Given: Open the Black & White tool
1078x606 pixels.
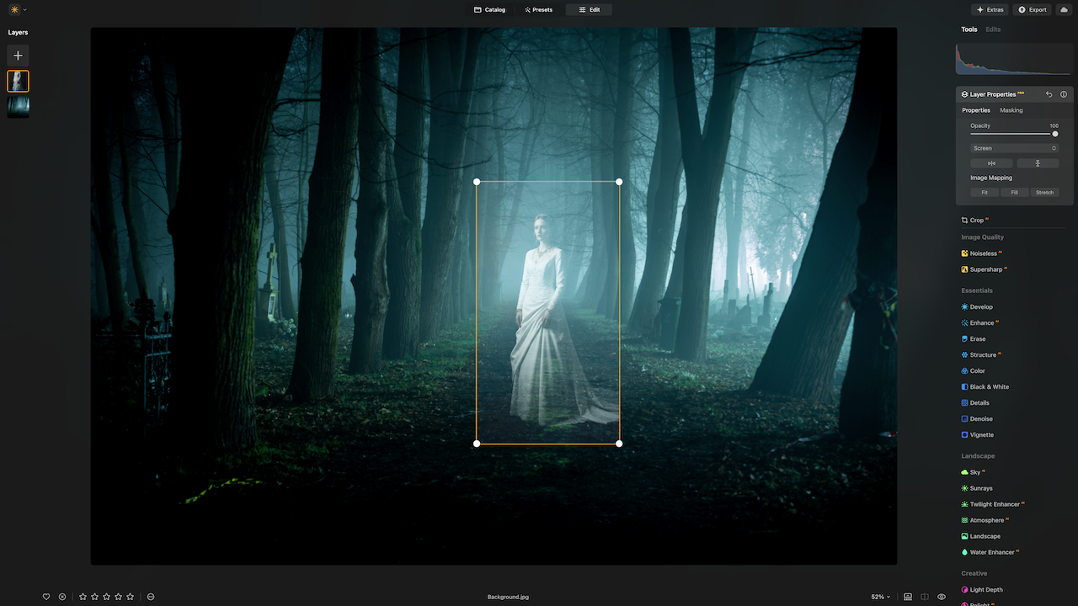Looking at the screenshot, I should [x=985, y=387].
